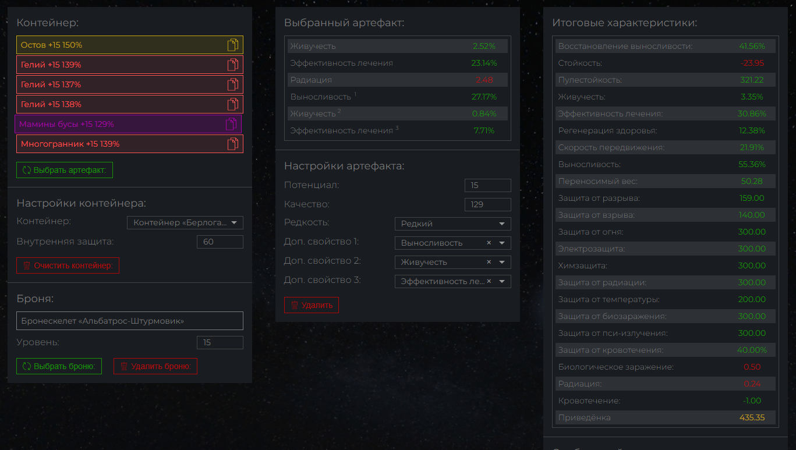Click the Удалить броню button

point(155,366)
